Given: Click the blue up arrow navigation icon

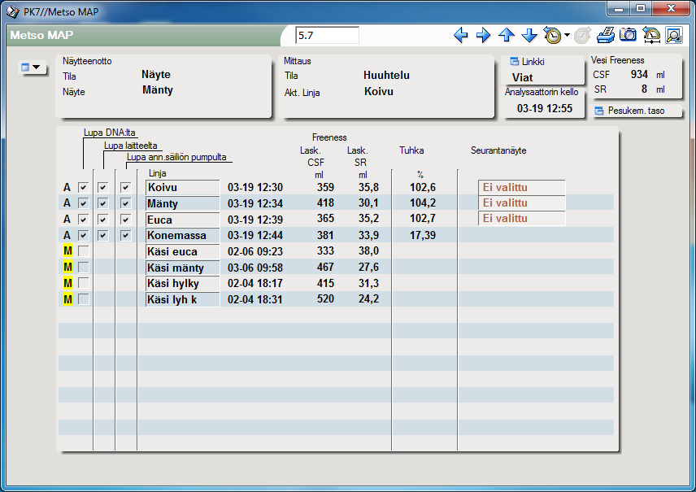Looking at the screenshot, I should click(x=507, y=35).
